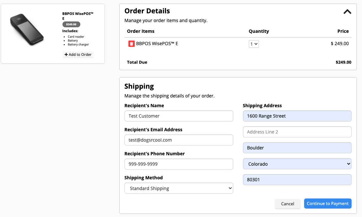Click the 'Card reader' list item
The width and height of the screenshot is (362, 217).
76,37
